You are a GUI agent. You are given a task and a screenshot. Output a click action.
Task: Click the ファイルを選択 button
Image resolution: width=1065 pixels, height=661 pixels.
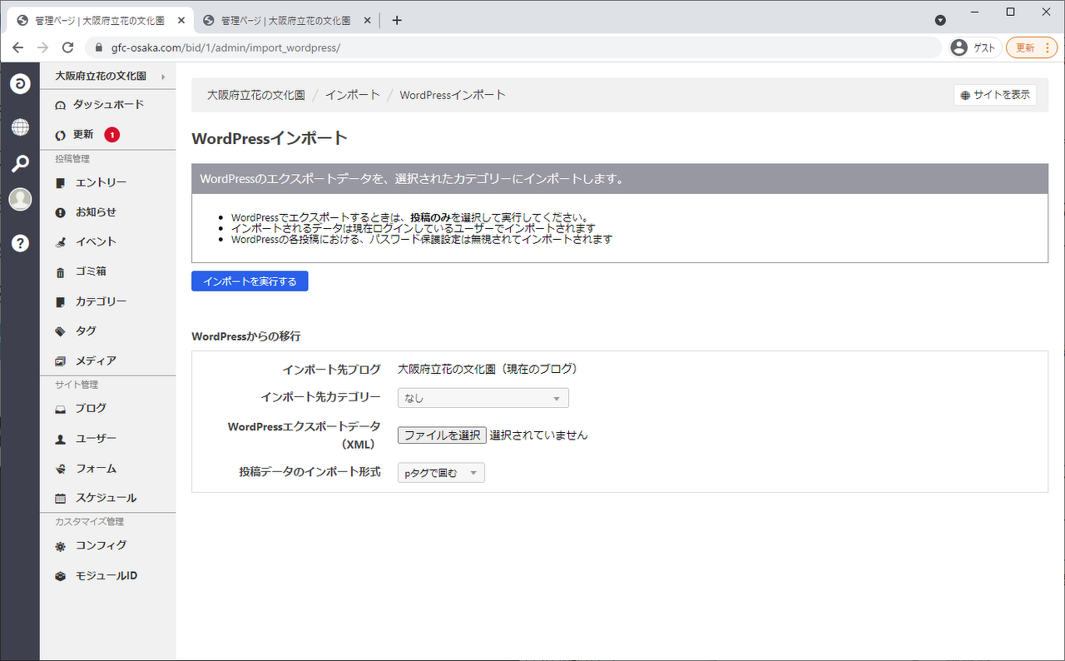pyautogui.click(x=442, y=435)
